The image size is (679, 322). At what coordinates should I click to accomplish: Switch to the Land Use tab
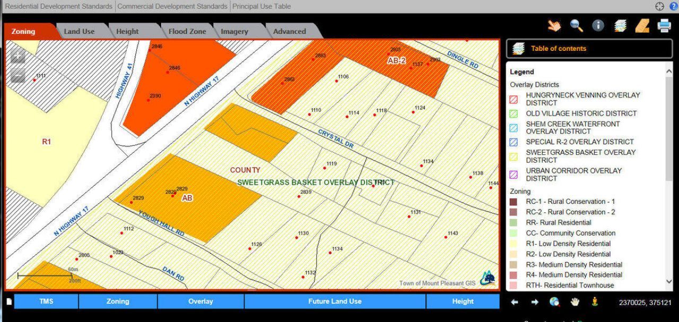(x=79, y=32)
